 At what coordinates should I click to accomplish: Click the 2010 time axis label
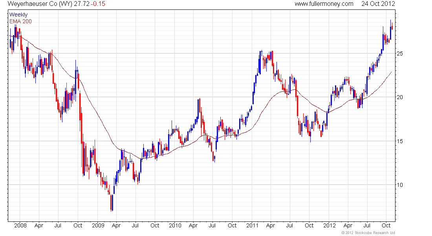click(x=175, y=225)
